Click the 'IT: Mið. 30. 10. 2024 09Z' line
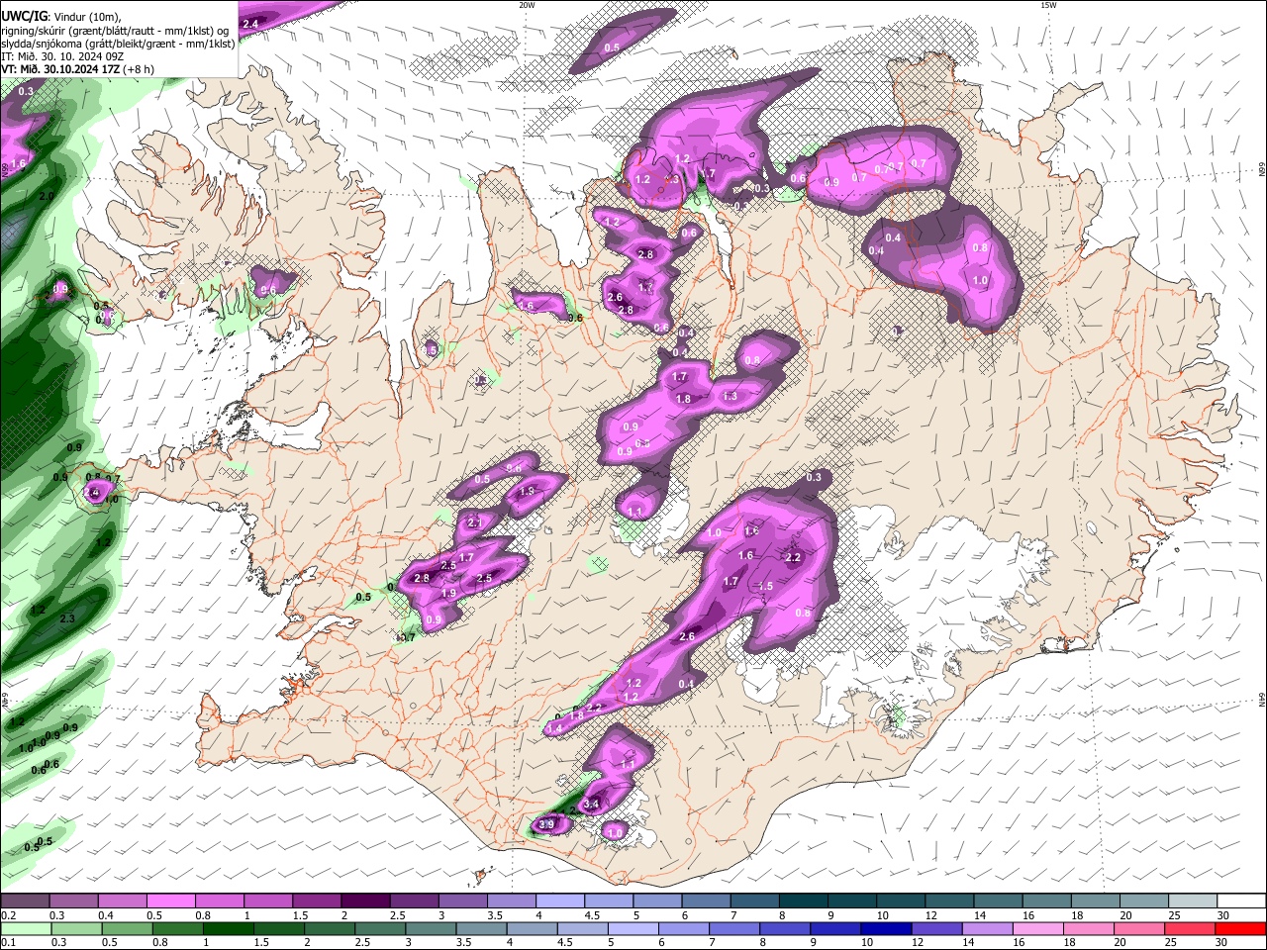This screenshot has height=950, width=1267. tap(62, 56)
